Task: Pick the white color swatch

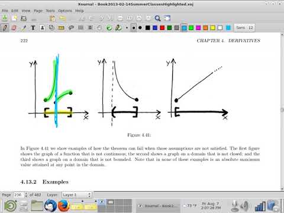Action: click(220, 28)
